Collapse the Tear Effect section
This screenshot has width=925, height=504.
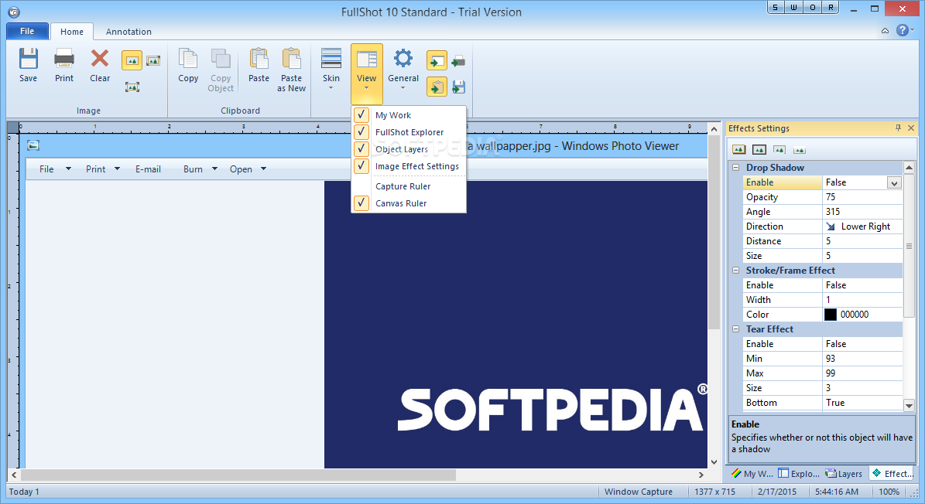(x=735, y=329)
